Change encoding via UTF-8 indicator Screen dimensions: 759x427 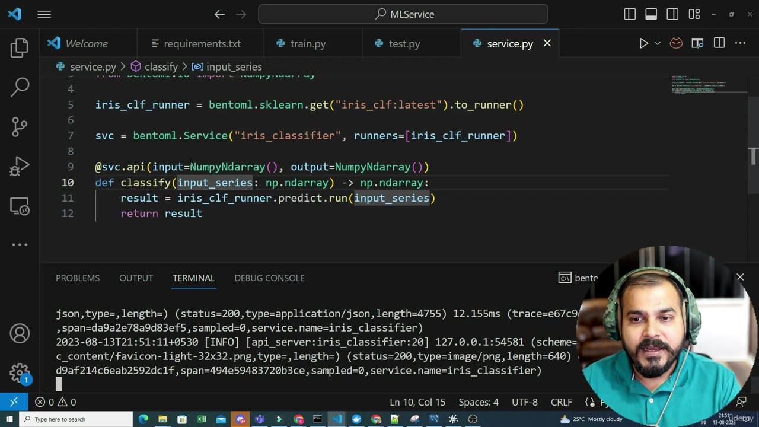point(525,402)
